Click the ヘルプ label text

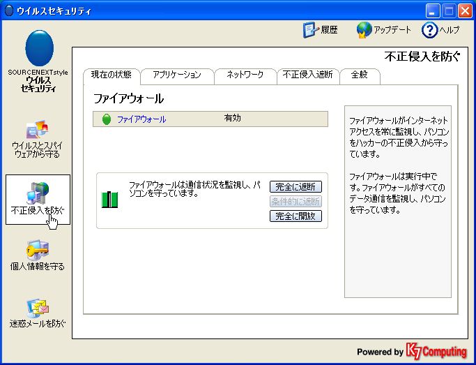click(x=450, y=30)
